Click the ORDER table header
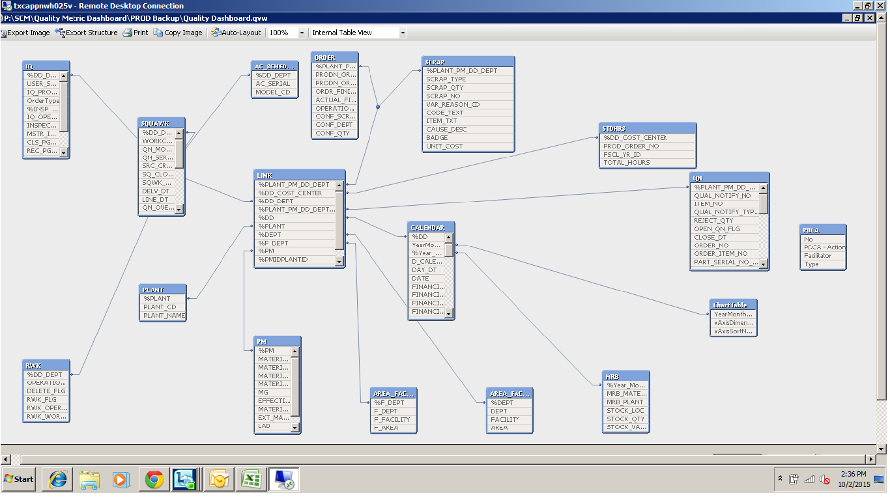Screen dimensions: 890x500 coord(335,58)
